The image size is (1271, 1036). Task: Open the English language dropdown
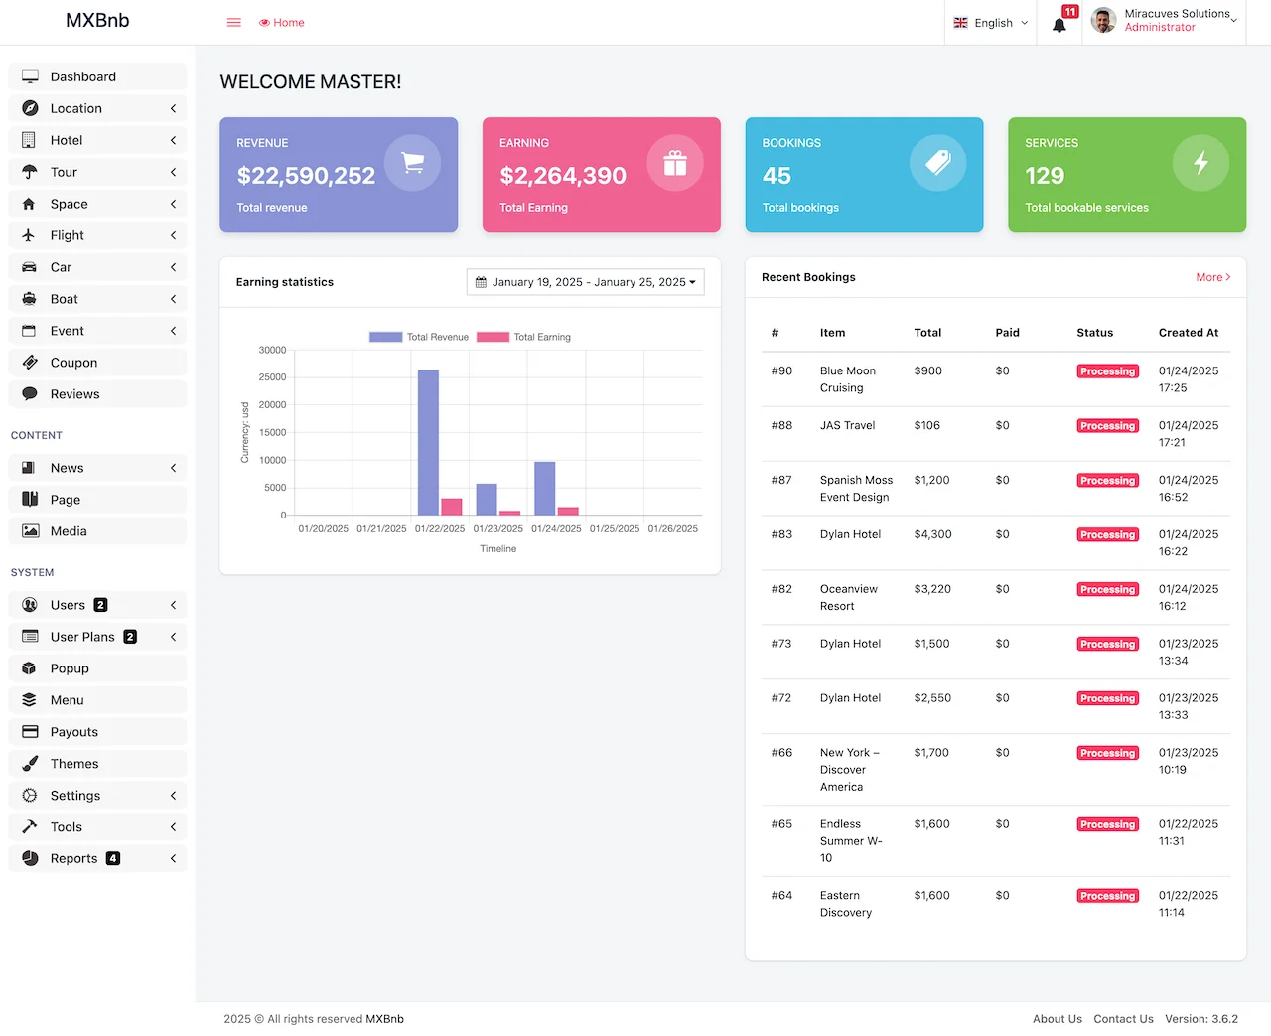tap(990, 23)
